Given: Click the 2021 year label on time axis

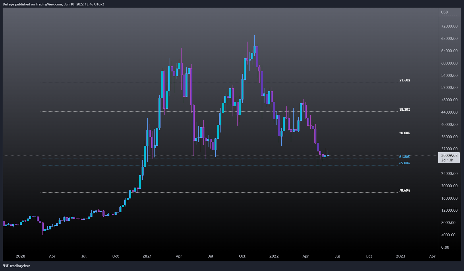Looking at the screenshot, I should 147,256.
